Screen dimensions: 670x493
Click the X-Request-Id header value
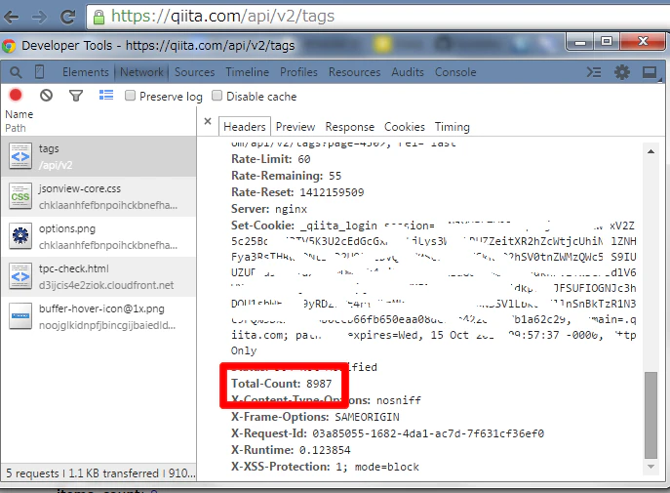[x=428, y=434]
